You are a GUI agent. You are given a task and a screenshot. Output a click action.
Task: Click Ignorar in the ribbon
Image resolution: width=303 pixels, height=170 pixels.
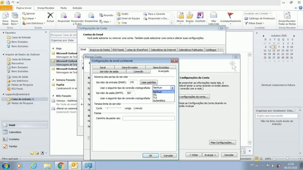pyautogui.click(x=29, y=14)
